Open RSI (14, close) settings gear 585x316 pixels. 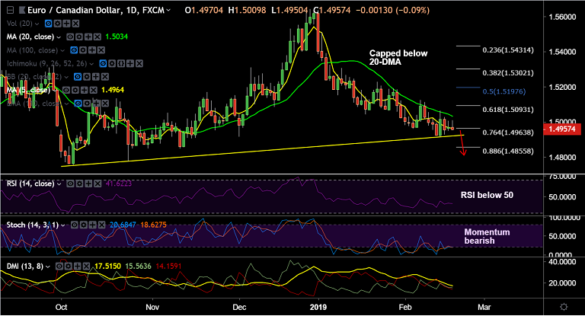(79, 184)
